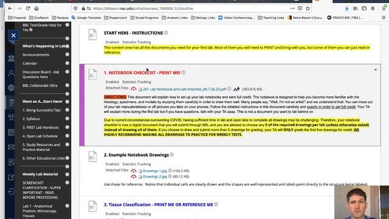Image resolution: width=389 pixels, height=219 pixels.
Task: Open options chevron after Example Notebook Drawings
Action: [x=171, y=155]
